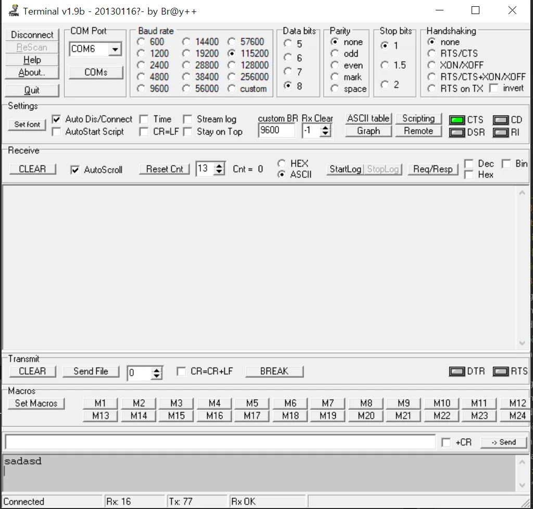Click the CD indicator light
This screenshot has width=533, height=509.
[x=501, y=120]
